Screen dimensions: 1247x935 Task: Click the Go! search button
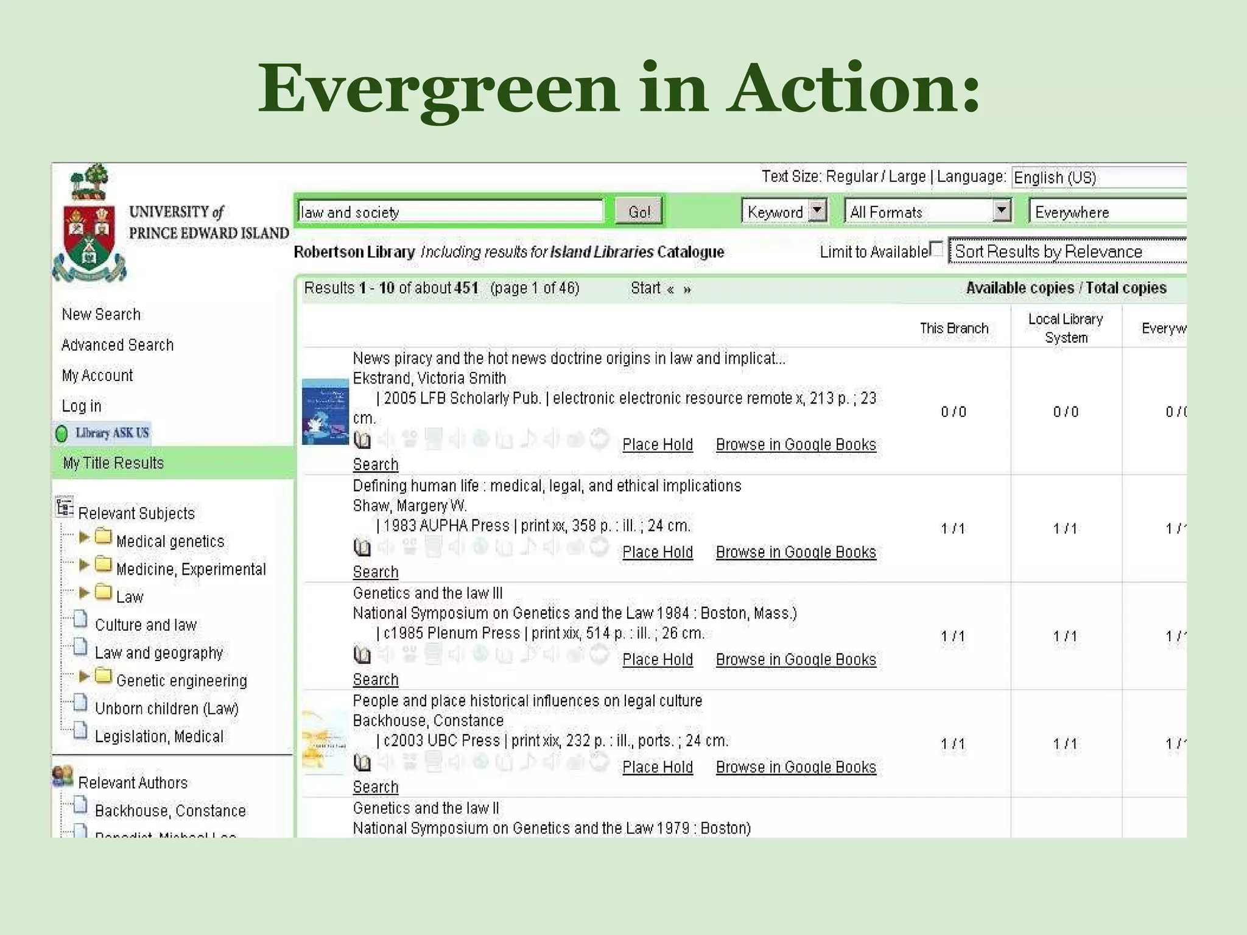639,212
